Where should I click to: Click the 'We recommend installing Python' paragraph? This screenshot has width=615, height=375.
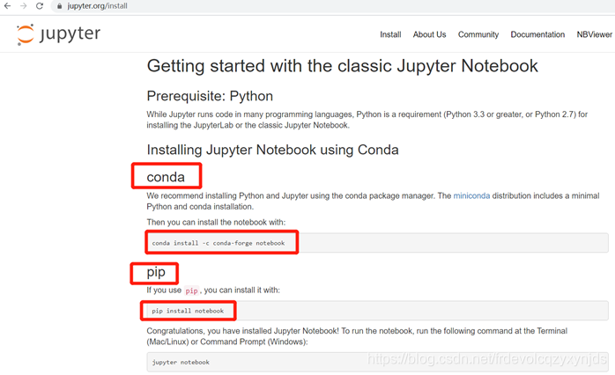tap(373, 201)
